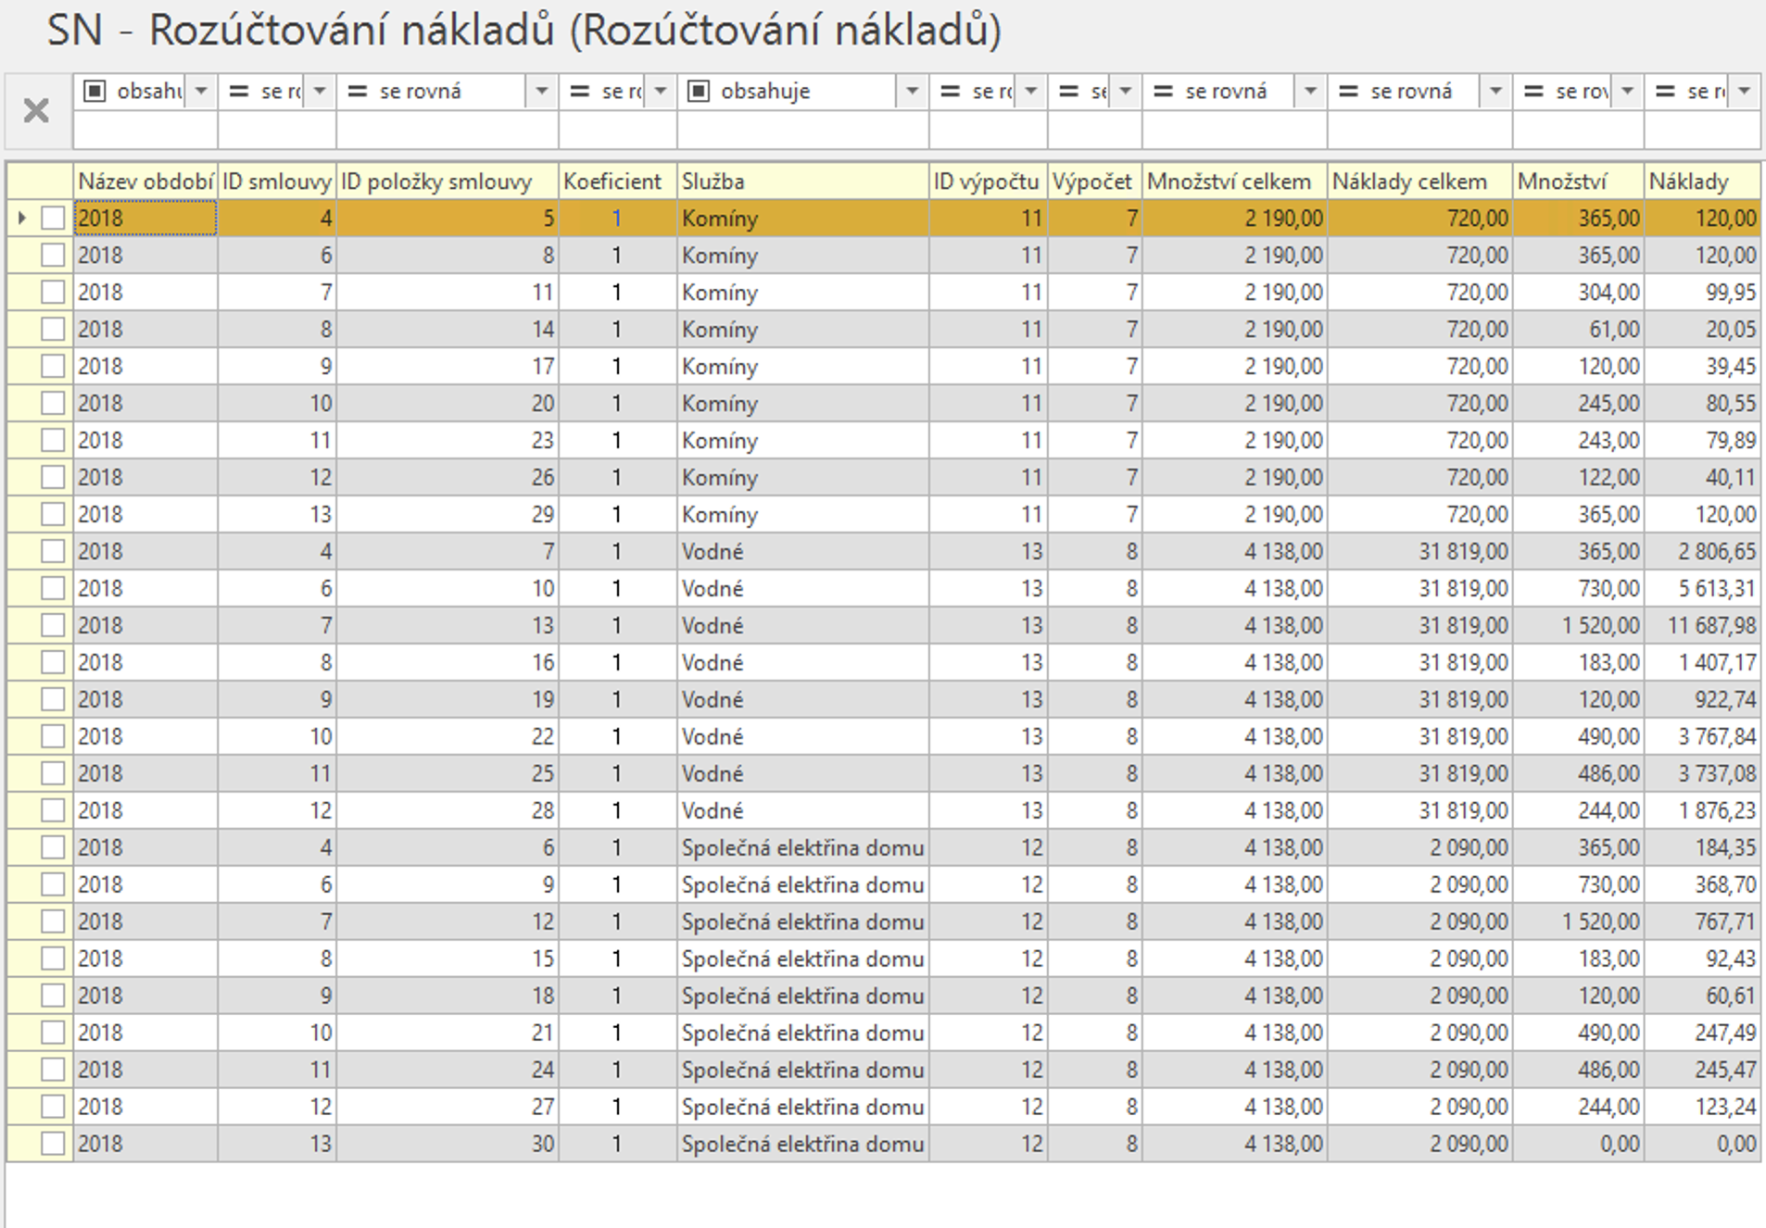Viewport: 1766px width, 1228px height.
Task: Open the Služba filter operator dropdown arrow
Action: pyautogui.click(x=912, y=91)
